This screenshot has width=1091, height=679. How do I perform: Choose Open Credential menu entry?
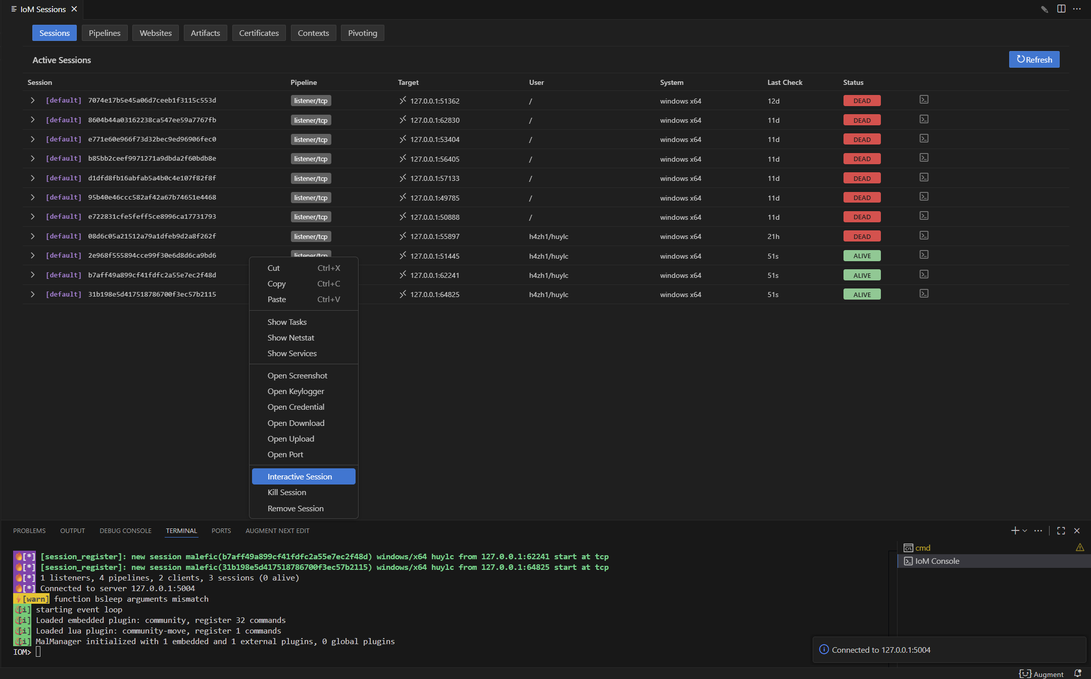[x=304, y=407]
